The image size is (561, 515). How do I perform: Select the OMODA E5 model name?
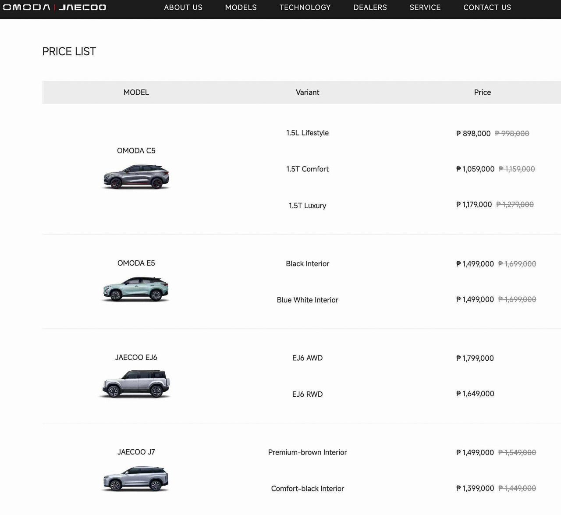point(136,263)
